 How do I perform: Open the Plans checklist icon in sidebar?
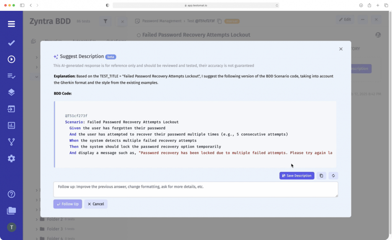(11, 76)
